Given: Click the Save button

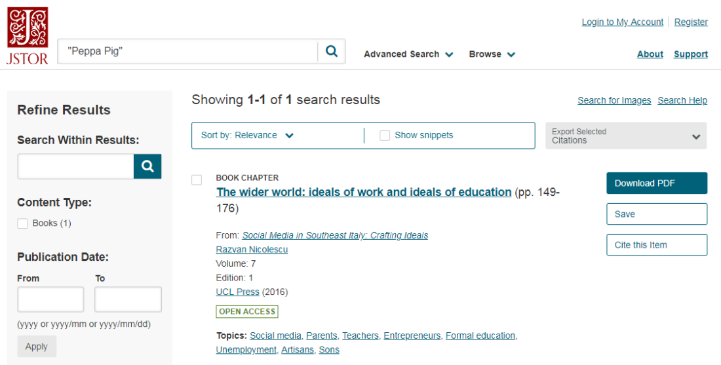Looking at the screenshot, I should 657,214.
